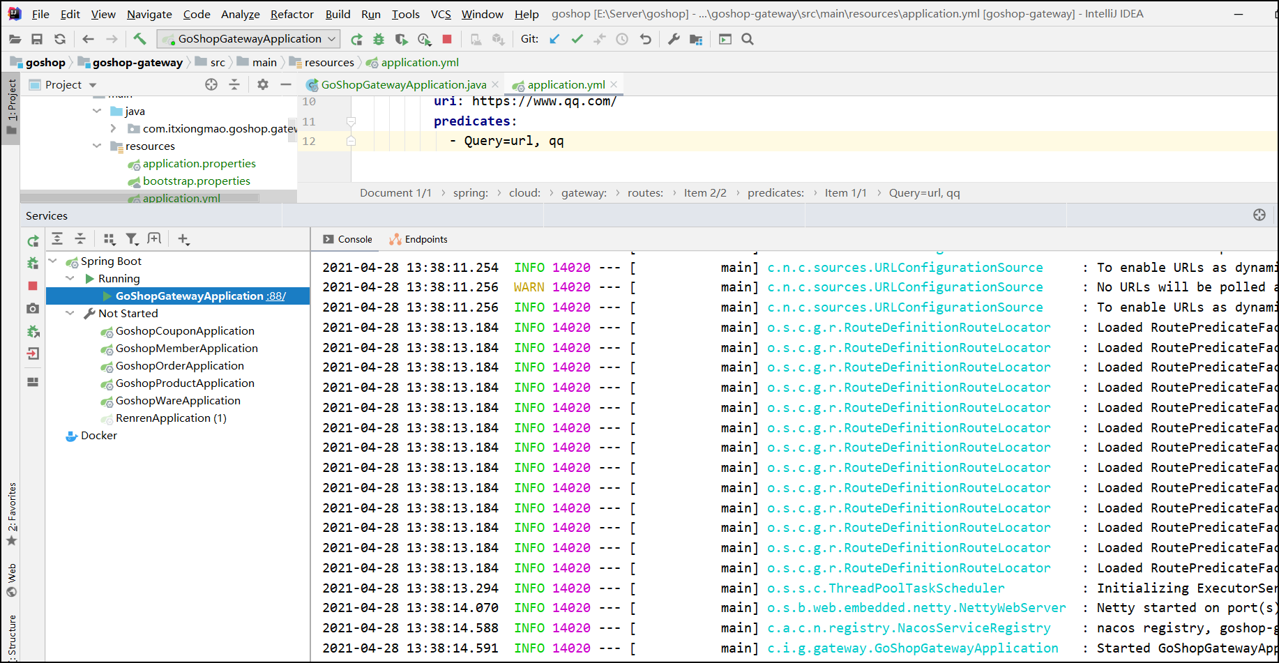Select application.properties in the project tree

(x=199, y=163)
